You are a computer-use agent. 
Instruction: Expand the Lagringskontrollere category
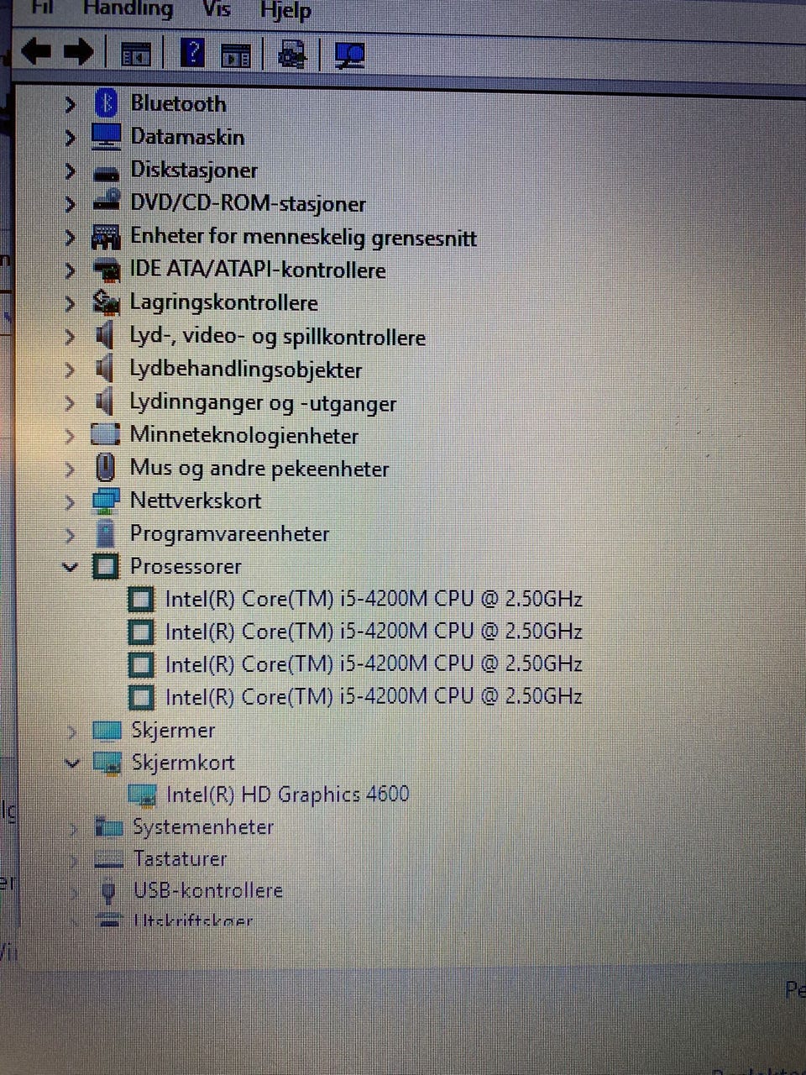point(71,303)
